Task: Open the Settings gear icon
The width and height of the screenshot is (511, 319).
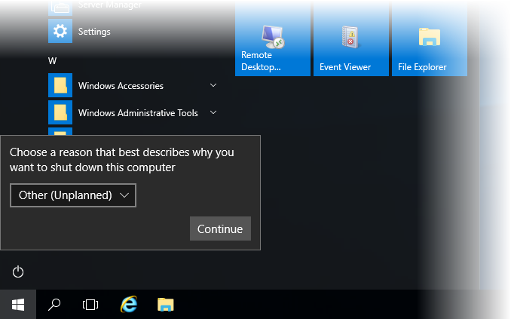Action: tap(60, 32)
